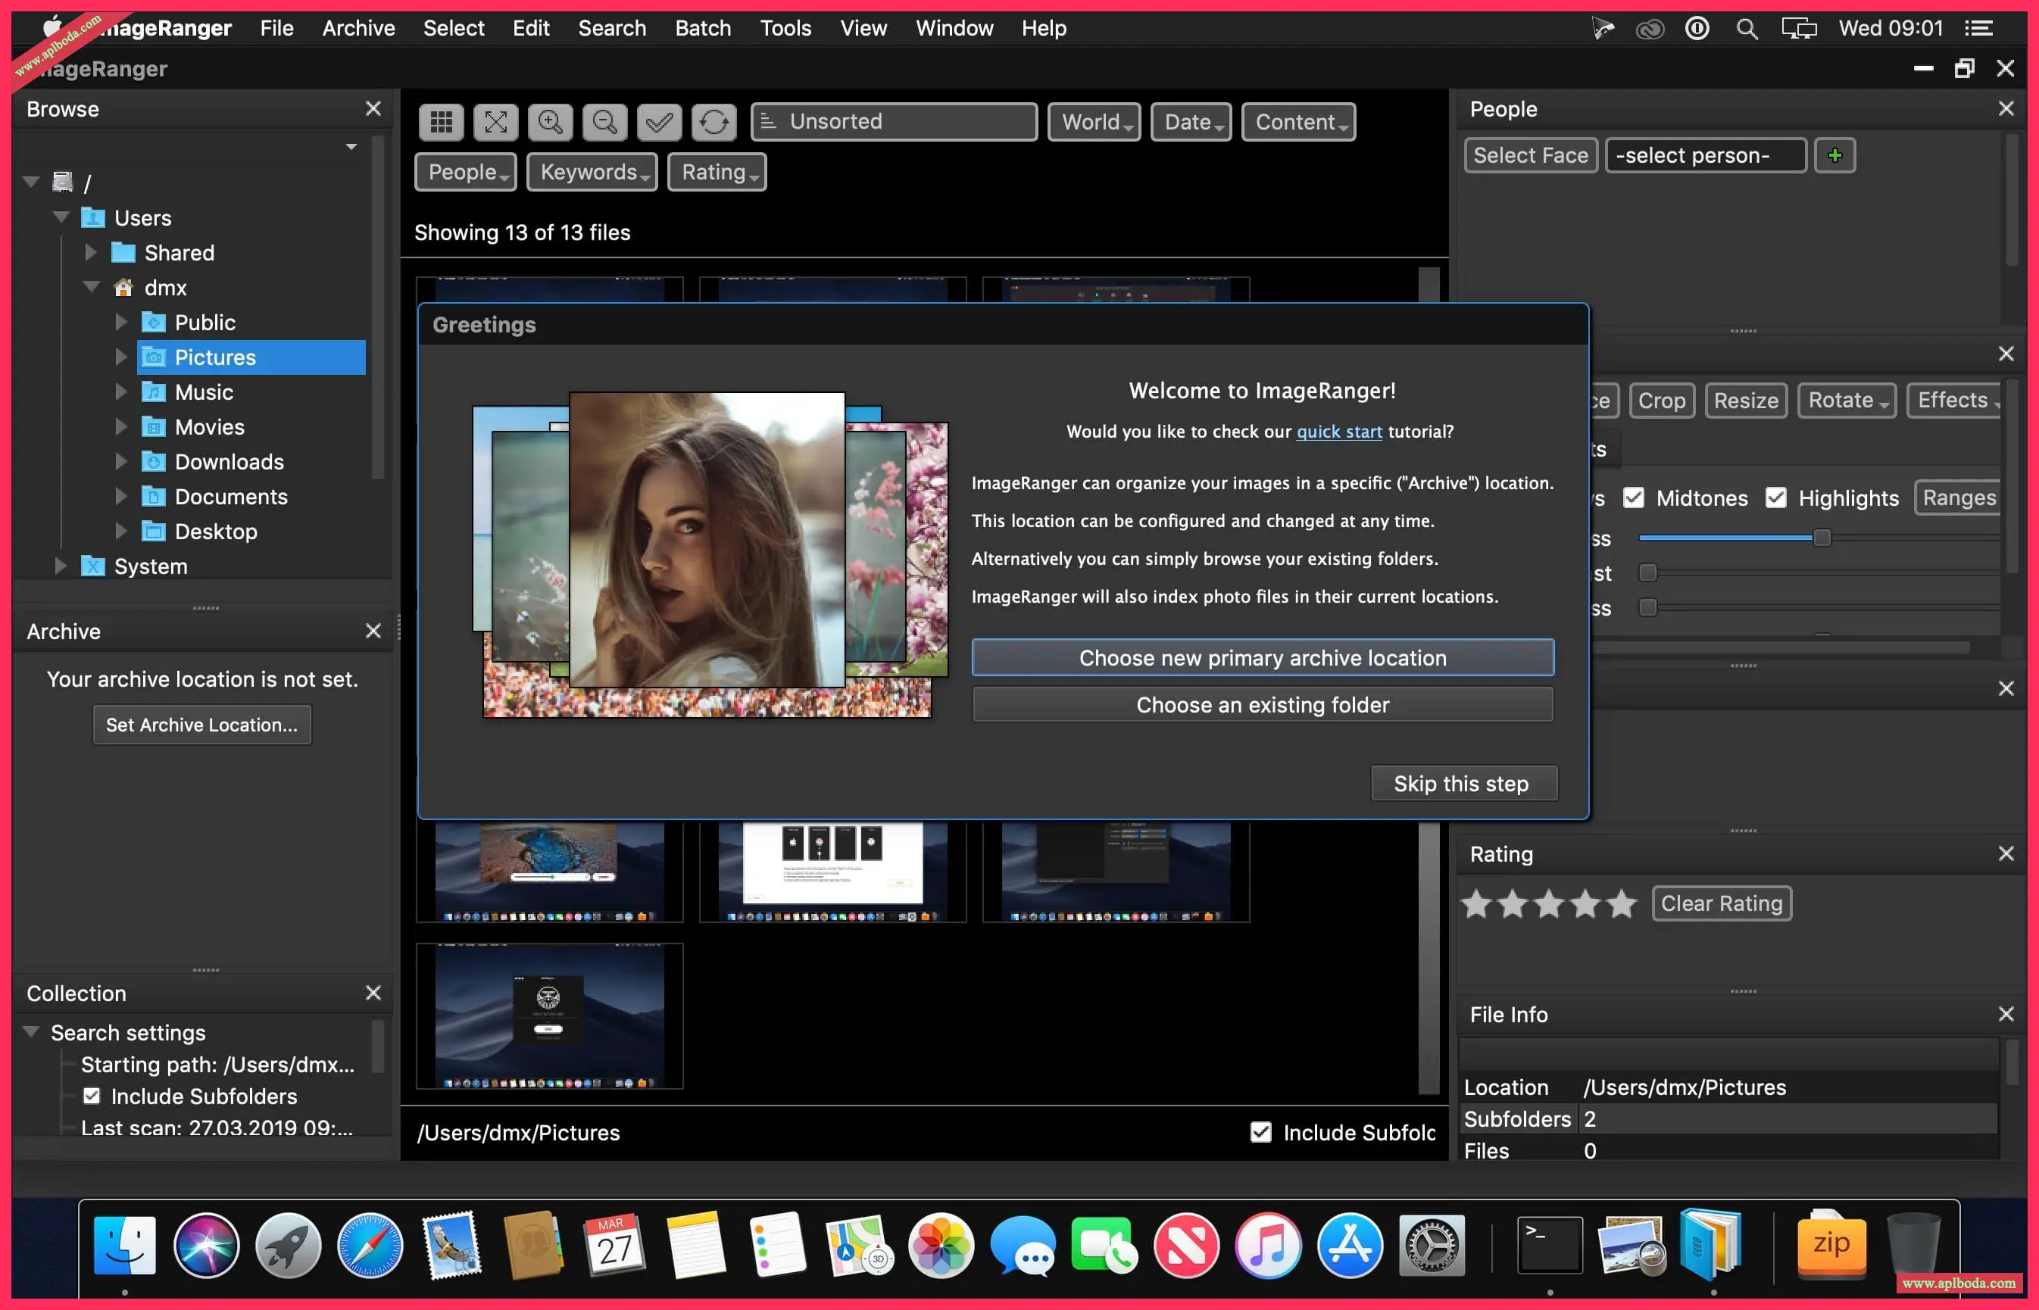2039x1310 pixels.
Task: Open the Keywords filter dropdown
Action: (592, 172)
